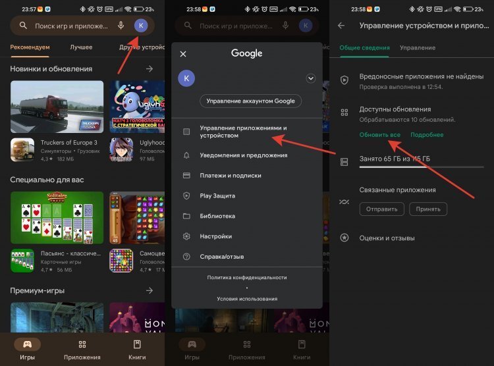Screen dimensions: 494x366
Task: Tap the microphone voice search icon in the left search bar
Action: tap(121, 26)
